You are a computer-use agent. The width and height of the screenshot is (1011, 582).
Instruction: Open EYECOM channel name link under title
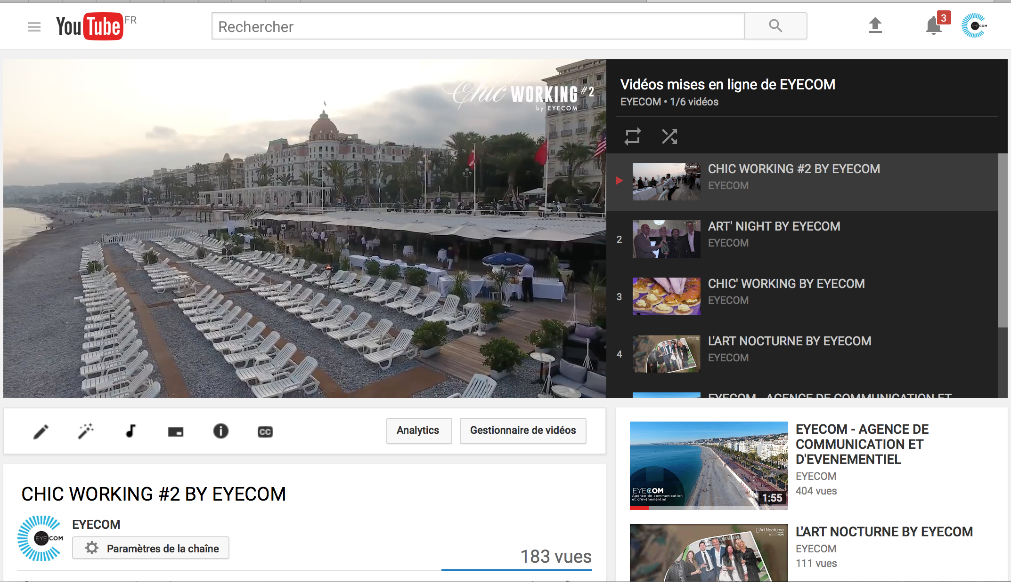(96, 524)
